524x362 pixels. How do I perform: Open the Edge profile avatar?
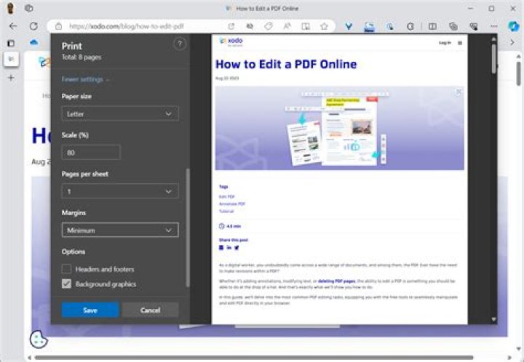pyautogui.click(x=10, y=8)
